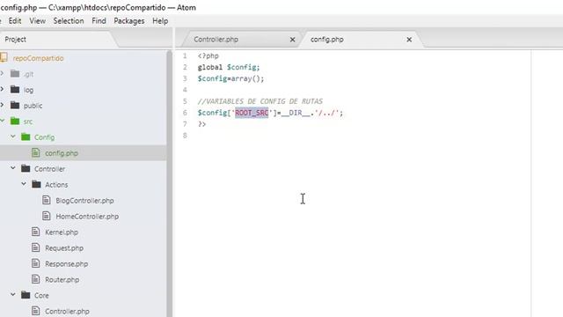The height and width of the screenshot is (317, 563).
Task: Open the Packages menu
Action: pos(129,21)
